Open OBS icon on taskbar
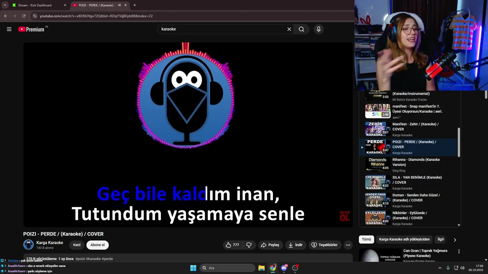 coord(295,268)
